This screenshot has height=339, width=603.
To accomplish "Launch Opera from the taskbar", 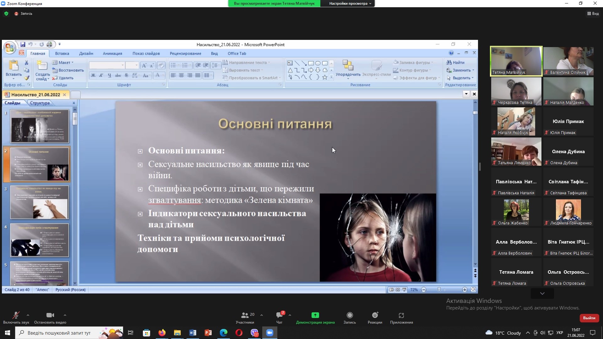I will 239,333.
